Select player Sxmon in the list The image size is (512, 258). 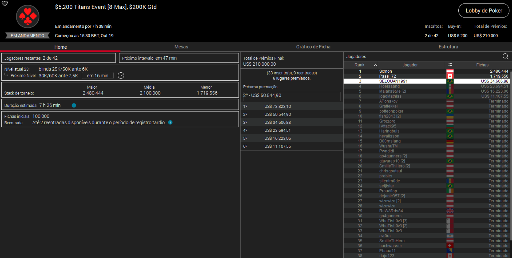tap(385, 71)
